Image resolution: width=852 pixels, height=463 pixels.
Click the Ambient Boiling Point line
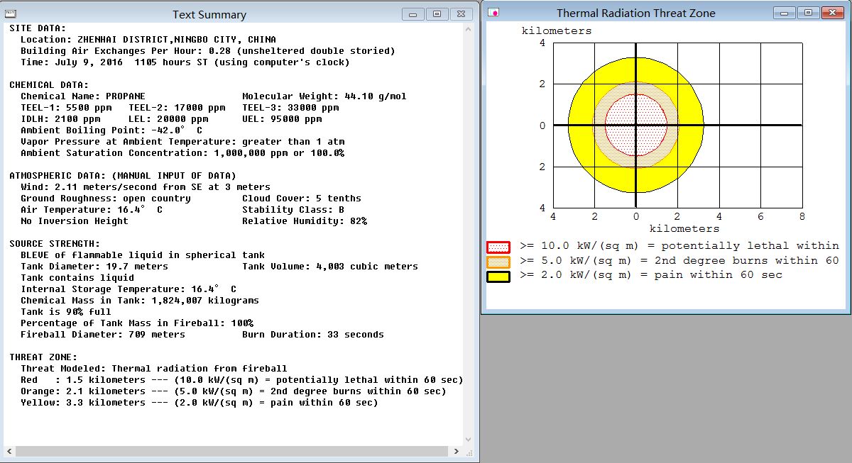(x=111, y=130)
